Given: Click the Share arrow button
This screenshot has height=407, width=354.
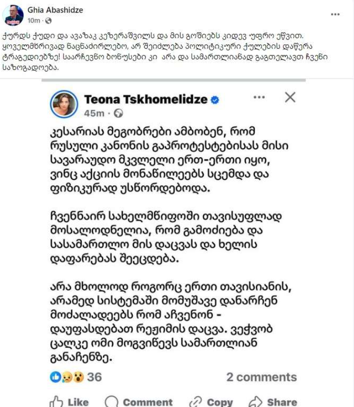Looking at the screenshot, I should 273,401.
